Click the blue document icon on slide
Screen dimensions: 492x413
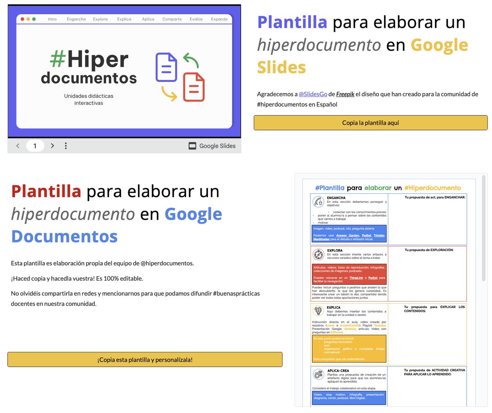point(166,67)
